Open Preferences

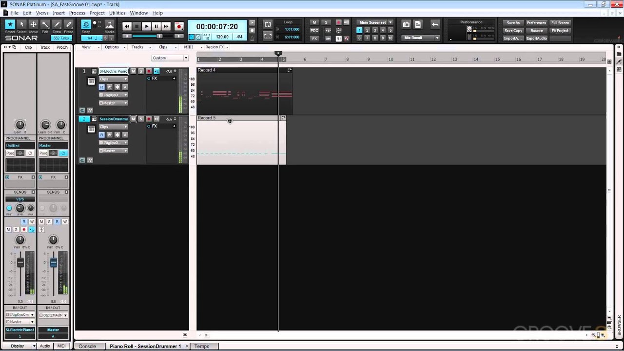click(x=536, y=22)
